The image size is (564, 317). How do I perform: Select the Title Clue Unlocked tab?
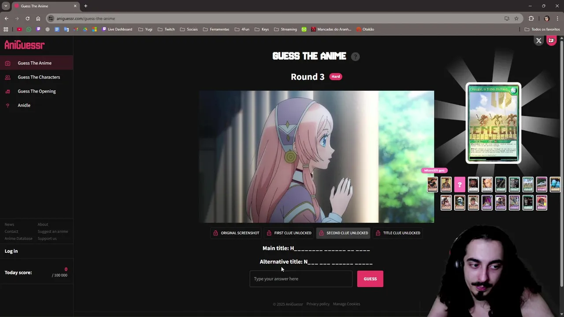pyautogui.click(x=398, y=233)
